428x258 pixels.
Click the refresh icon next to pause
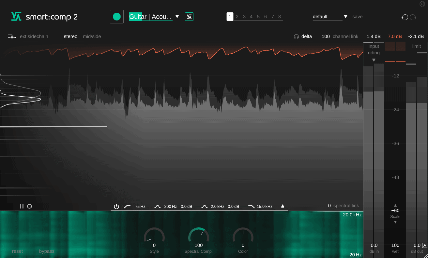point(30,206)
